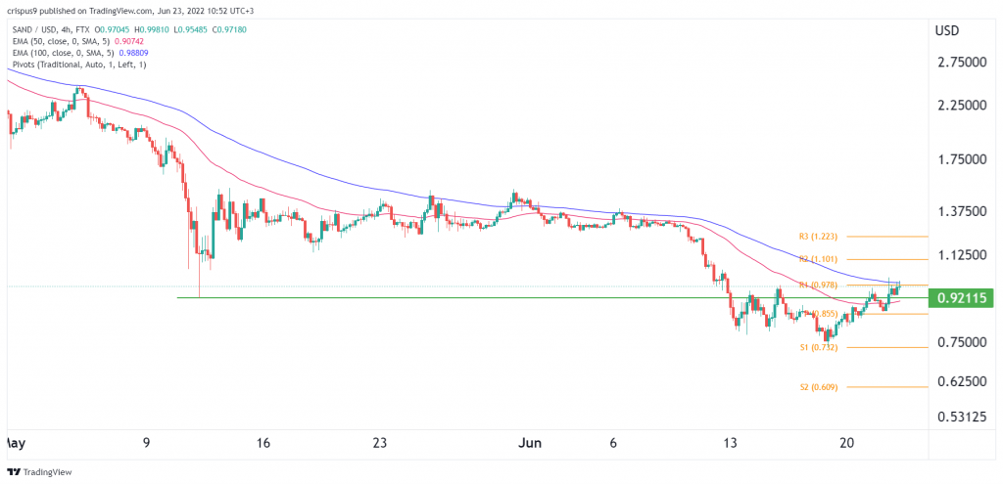This screenshot has height=484, width=1003.
Task: Click the S1 (0.732) pivot label
Action: [818, 347]
